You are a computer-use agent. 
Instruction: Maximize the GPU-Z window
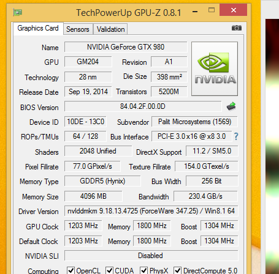pos(212,10)
